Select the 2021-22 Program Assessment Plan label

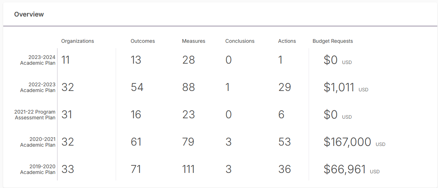tap(35, 115)
